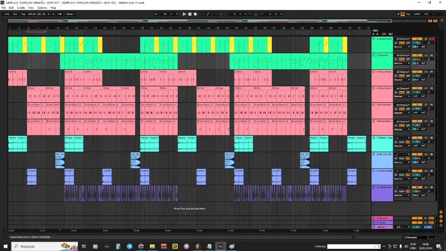Viewport: 446px width, 251px height.
Task: Solo track 3 Drum Rack
Action: point(426,72)
